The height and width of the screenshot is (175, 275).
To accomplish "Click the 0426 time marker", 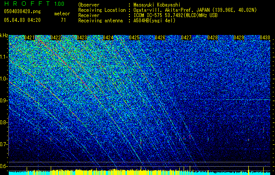I will point(160,38).
